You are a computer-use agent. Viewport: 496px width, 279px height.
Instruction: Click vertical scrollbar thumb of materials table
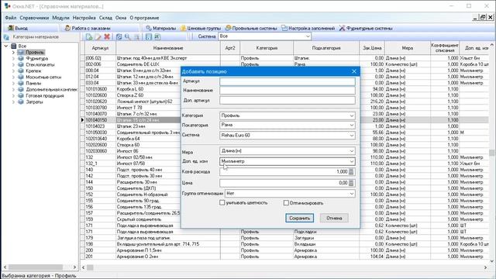(x=492, y=153)
